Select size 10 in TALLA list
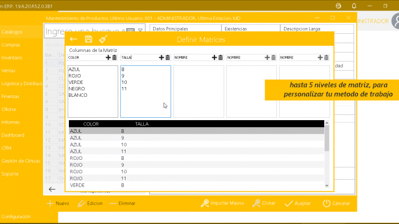399x224 pixels. coord(124,82)
